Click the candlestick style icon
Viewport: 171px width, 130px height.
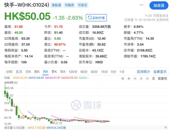(x=153, y=78)
